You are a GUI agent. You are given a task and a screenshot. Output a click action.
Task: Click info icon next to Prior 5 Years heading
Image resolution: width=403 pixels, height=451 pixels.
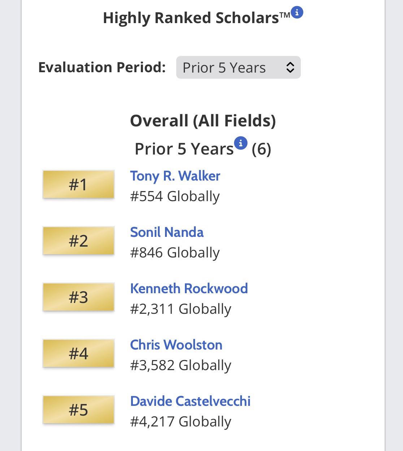point(240,143)
